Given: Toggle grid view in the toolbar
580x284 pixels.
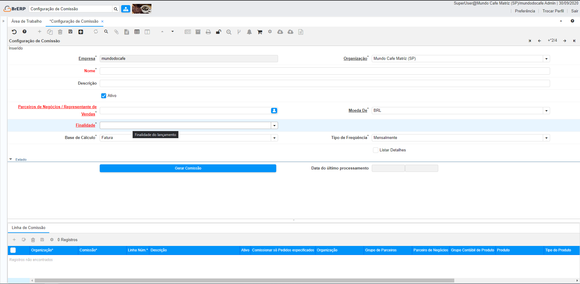Looking at the screenshot, I should coord(137,32).
